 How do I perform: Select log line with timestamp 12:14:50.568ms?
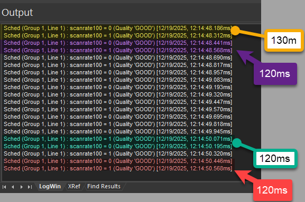coord(118,168)
